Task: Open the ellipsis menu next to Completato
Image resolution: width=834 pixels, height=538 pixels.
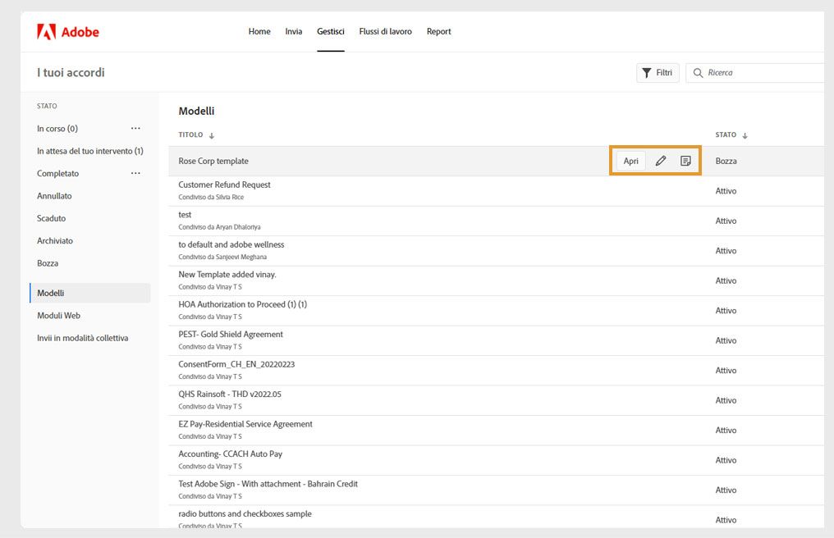Action: pos(135,173)
